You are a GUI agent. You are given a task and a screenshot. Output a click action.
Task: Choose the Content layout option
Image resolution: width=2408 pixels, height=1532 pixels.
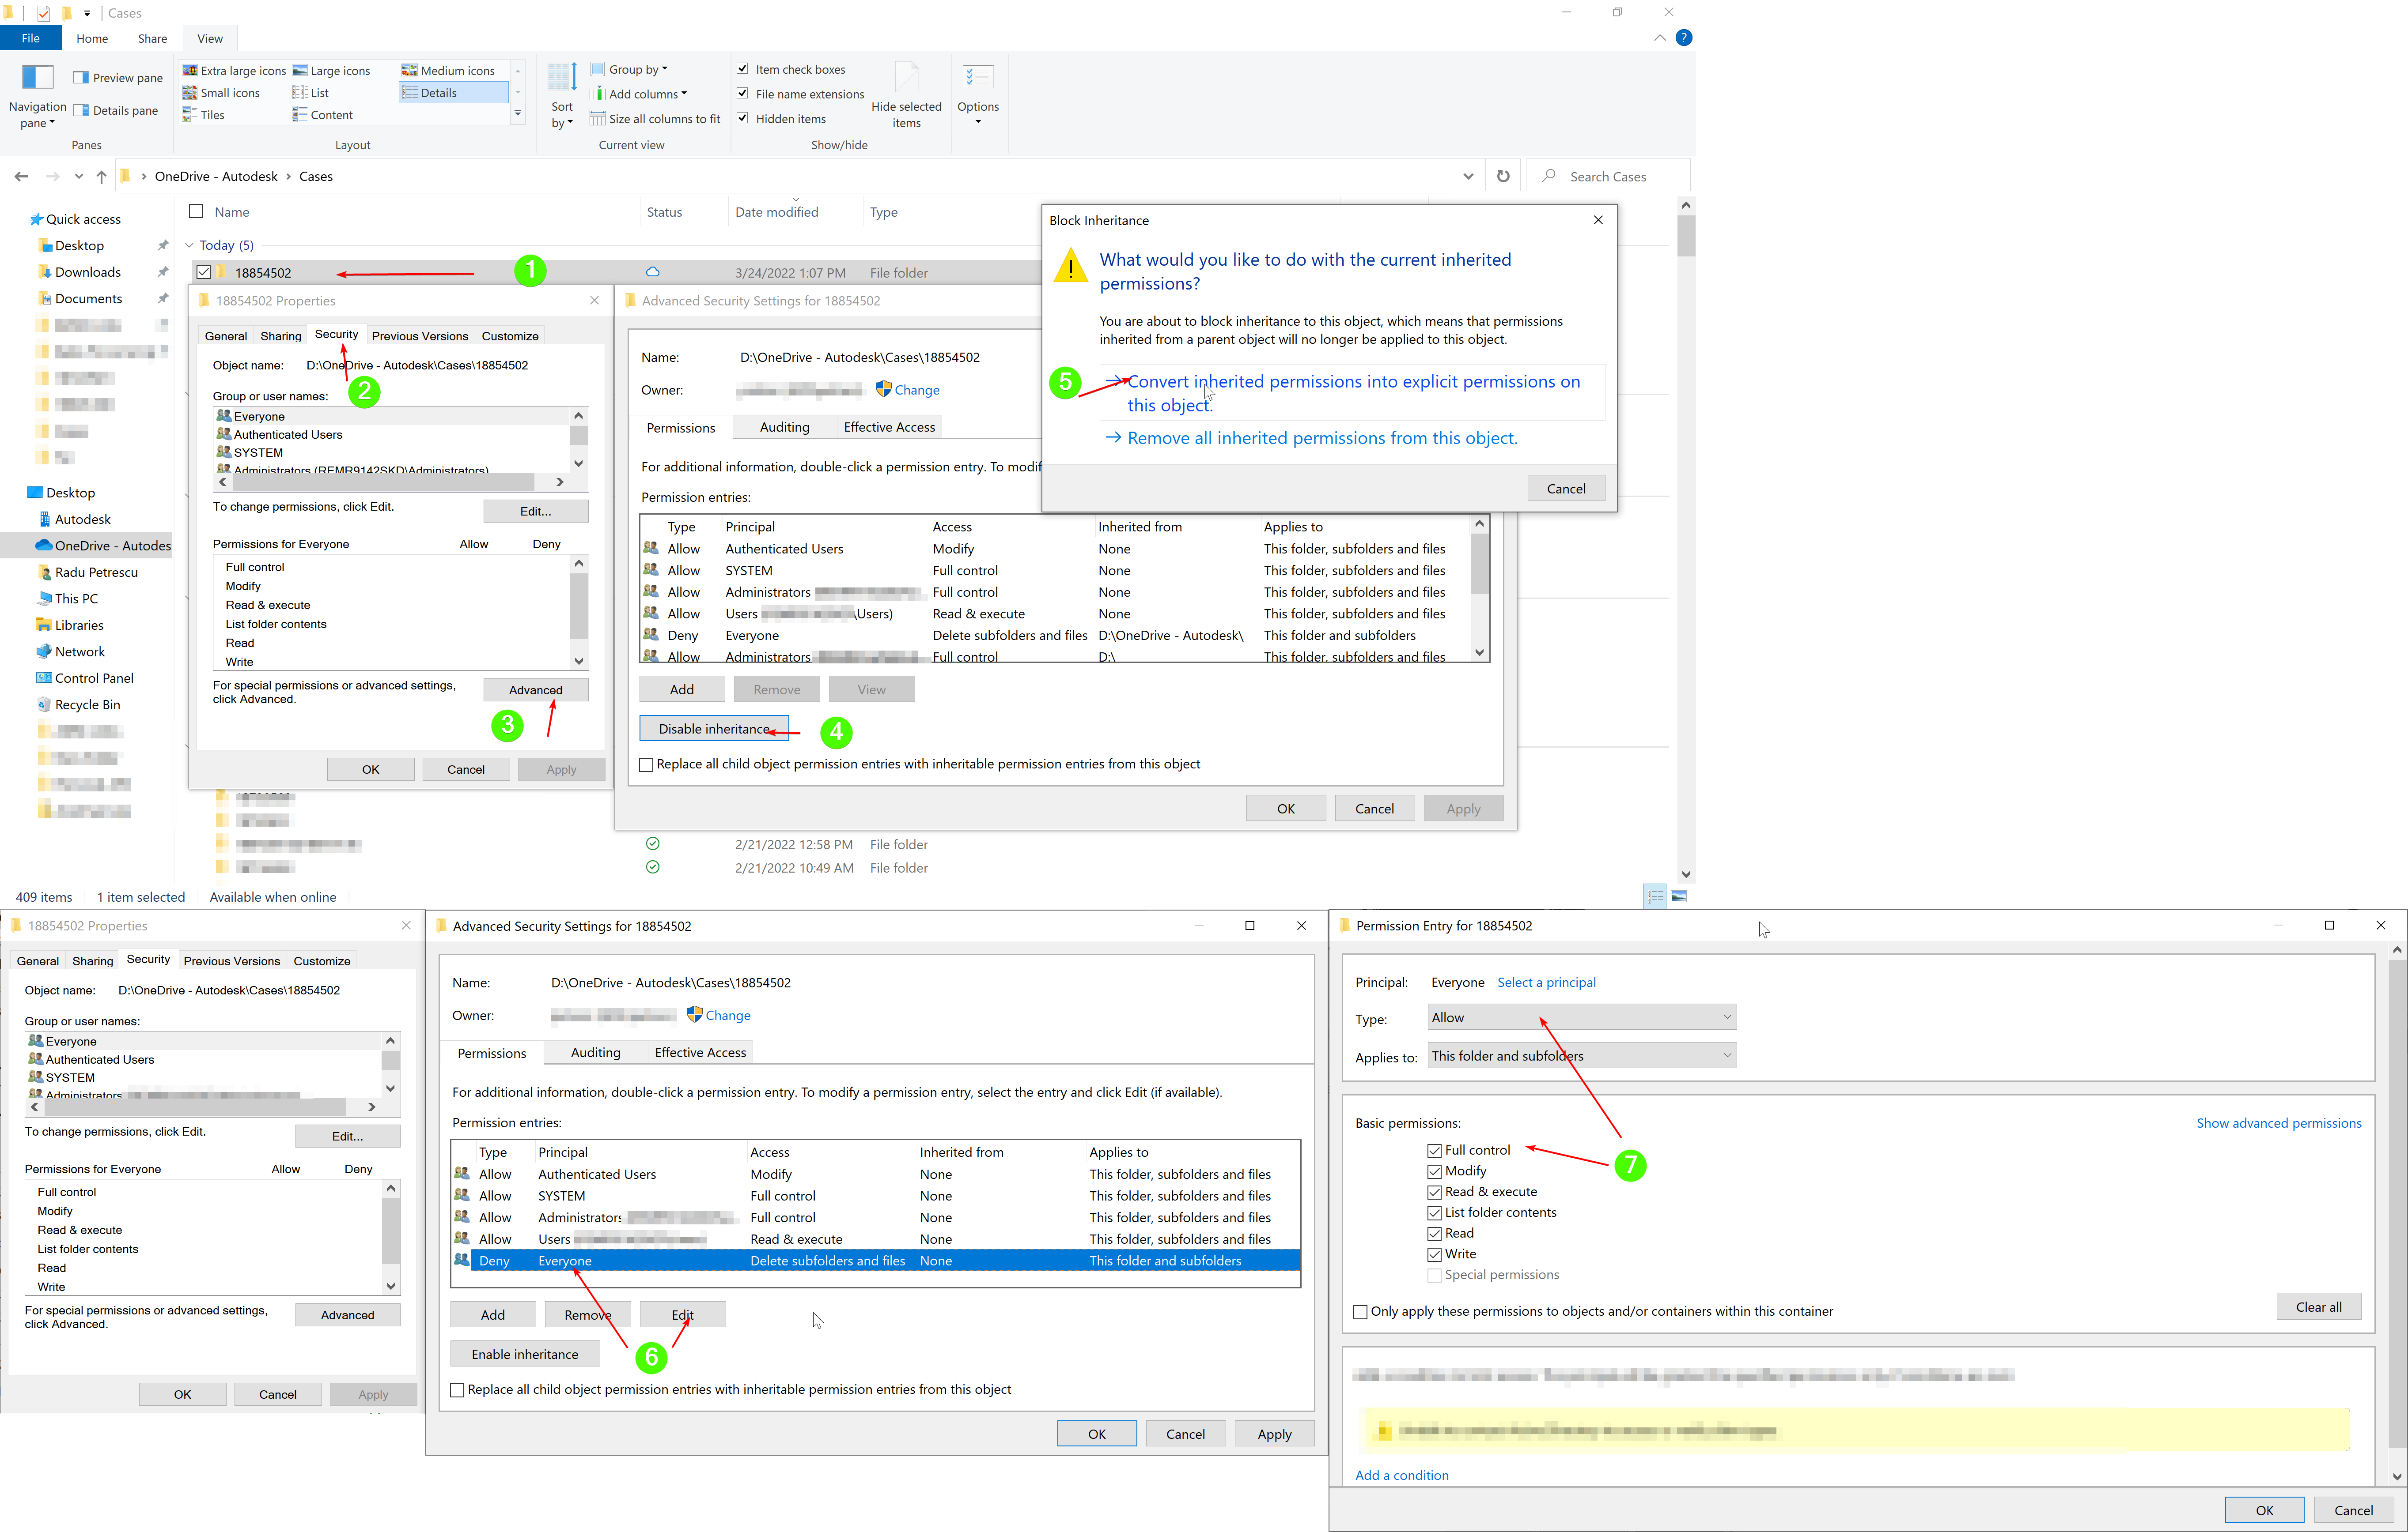pos(322,115)
